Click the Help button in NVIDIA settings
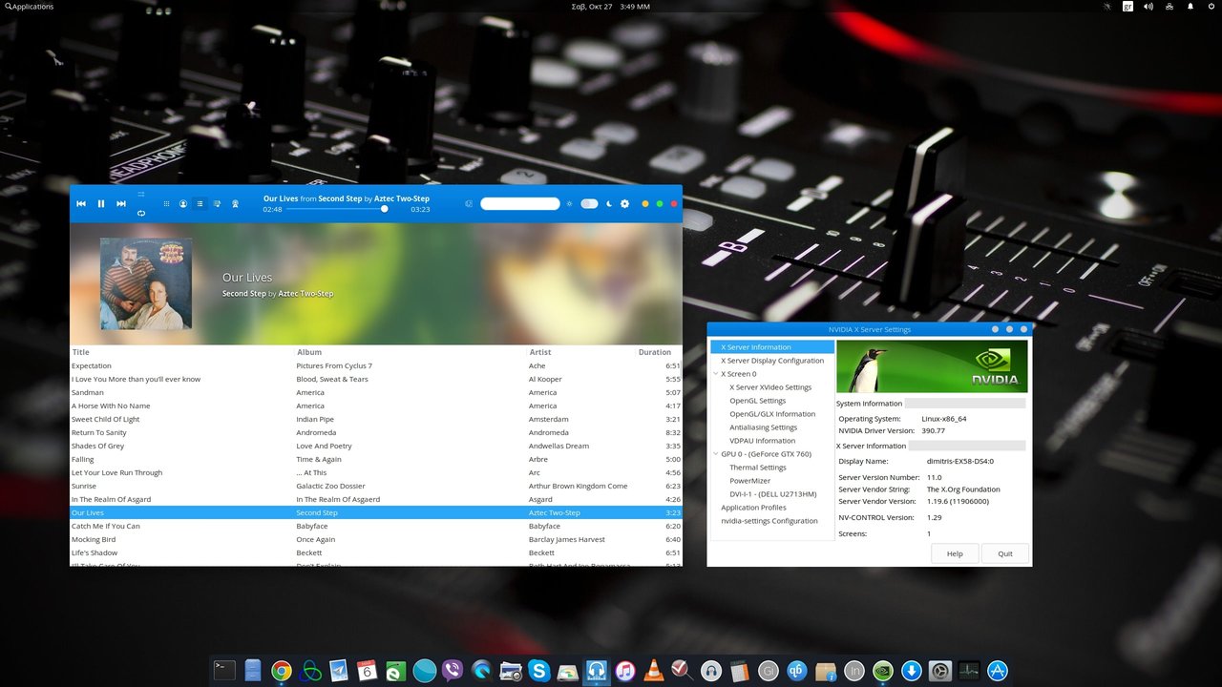Screen dimensions: 1222x687 pyautogui.click(x=955, y=553)
